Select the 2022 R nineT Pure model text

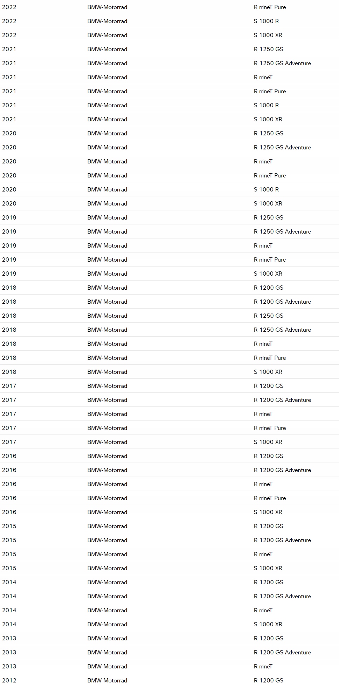[x=270, y=7]
